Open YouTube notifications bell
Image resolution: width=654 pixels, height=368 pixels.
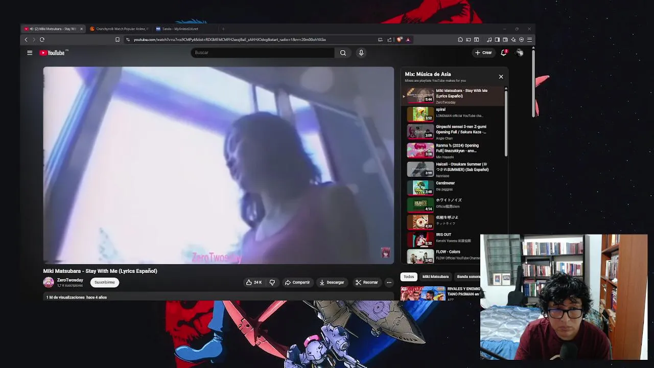point(504,53)
